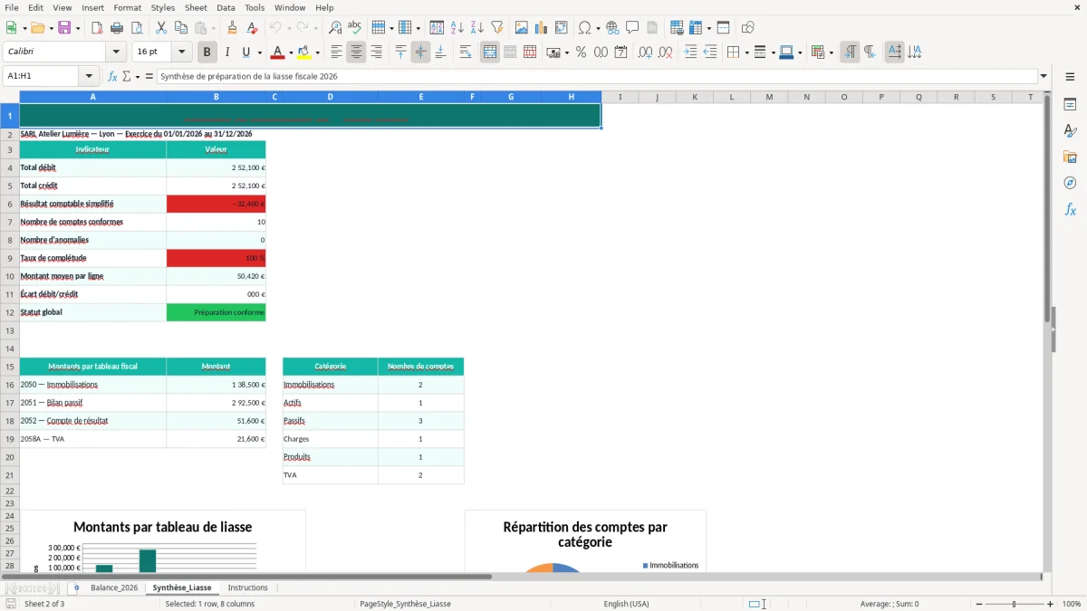Toggle Align Left
The image size is (1087, 611).
pyautogui.click(x=336, y=53)
